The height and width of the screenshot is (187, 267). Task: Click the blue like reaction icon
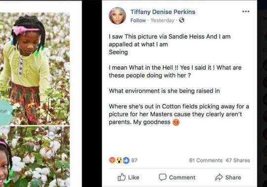click(x=126, y=160)
